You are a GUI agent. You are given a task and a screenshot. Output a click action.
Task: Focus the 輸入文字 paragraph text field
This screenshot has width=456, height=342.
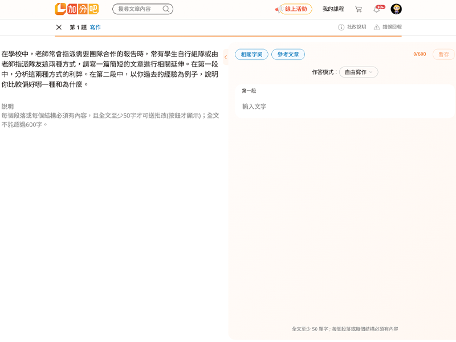pyautogui.click(x=342, y=107)
